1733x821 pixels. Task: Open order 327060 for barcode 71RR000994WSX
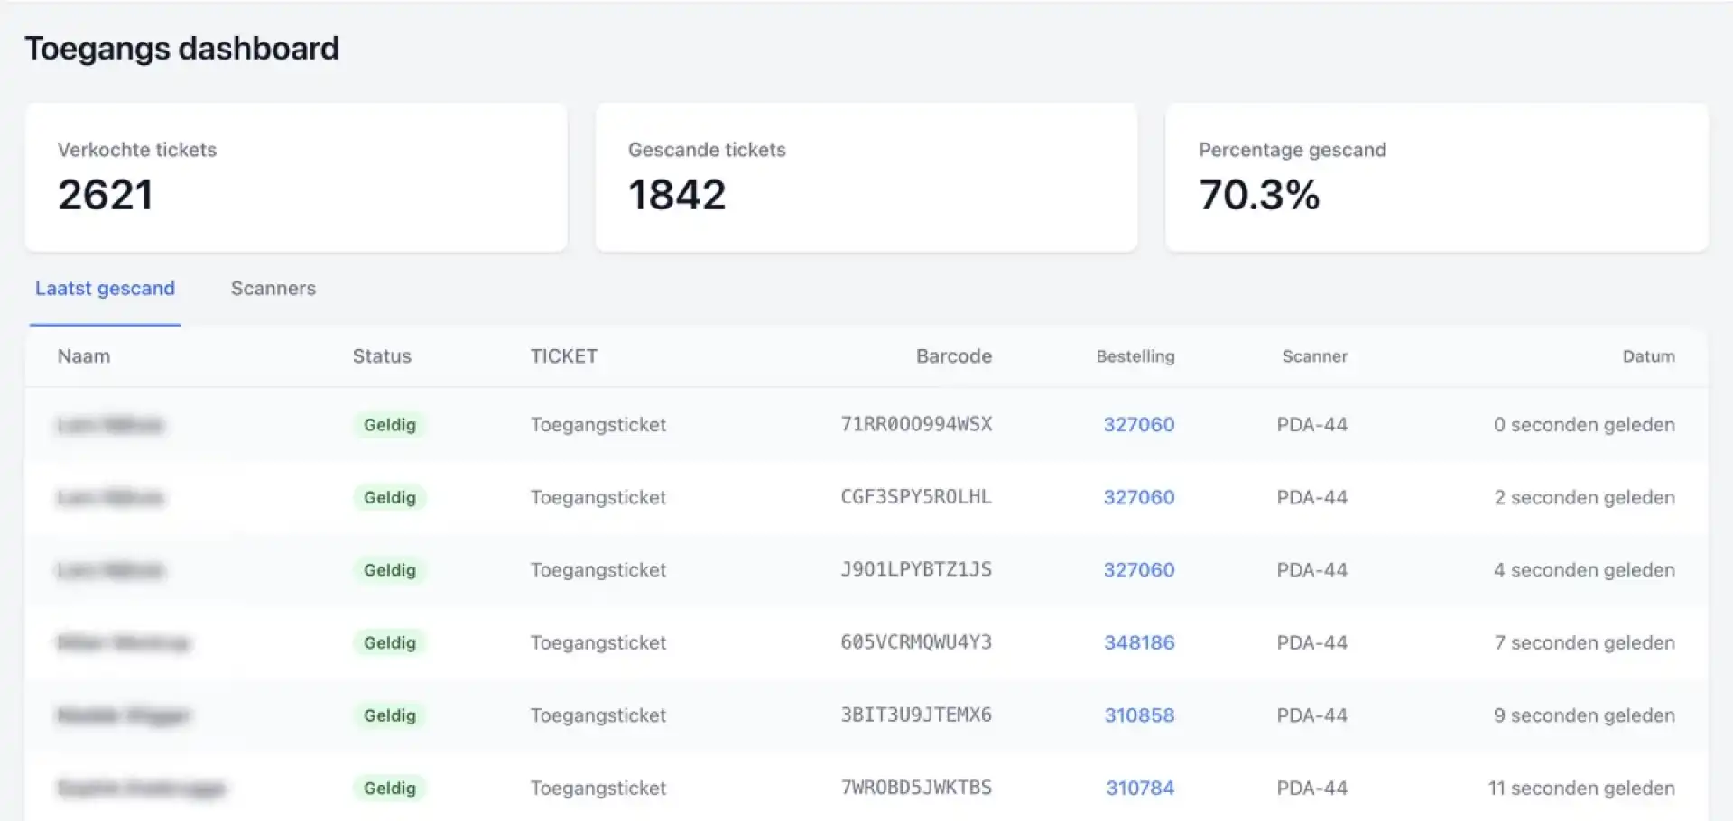tap(1138, 425)
